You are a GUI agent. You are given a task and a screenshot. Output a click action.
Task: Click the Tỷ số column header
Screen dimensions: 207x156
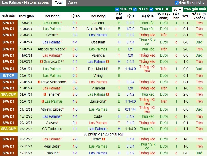(75, 16)
